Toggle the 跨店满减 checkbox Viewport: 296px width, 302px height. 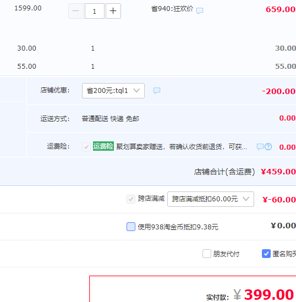point(131,199)
